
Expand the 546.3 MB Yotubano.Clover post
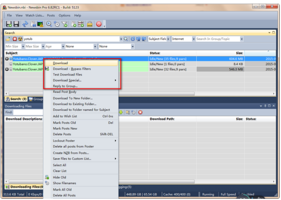click(x=7, y=69)
